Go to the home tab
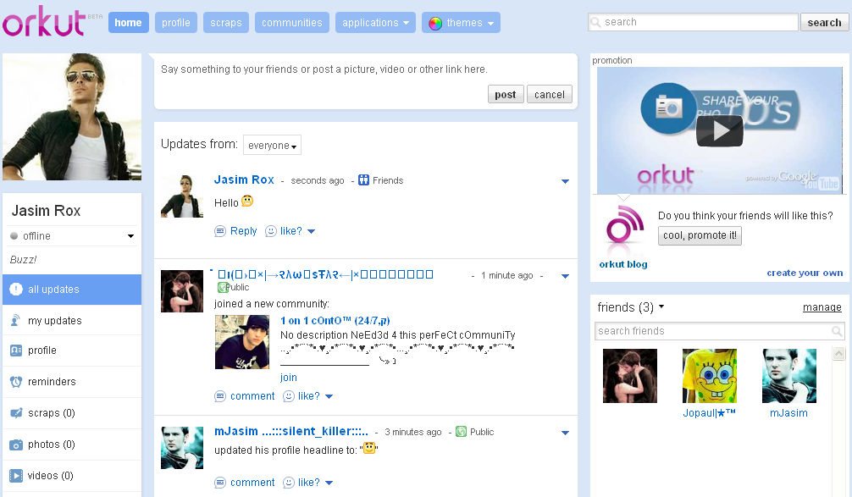Screen dimensions: 852x497 [x=128, y=23]
